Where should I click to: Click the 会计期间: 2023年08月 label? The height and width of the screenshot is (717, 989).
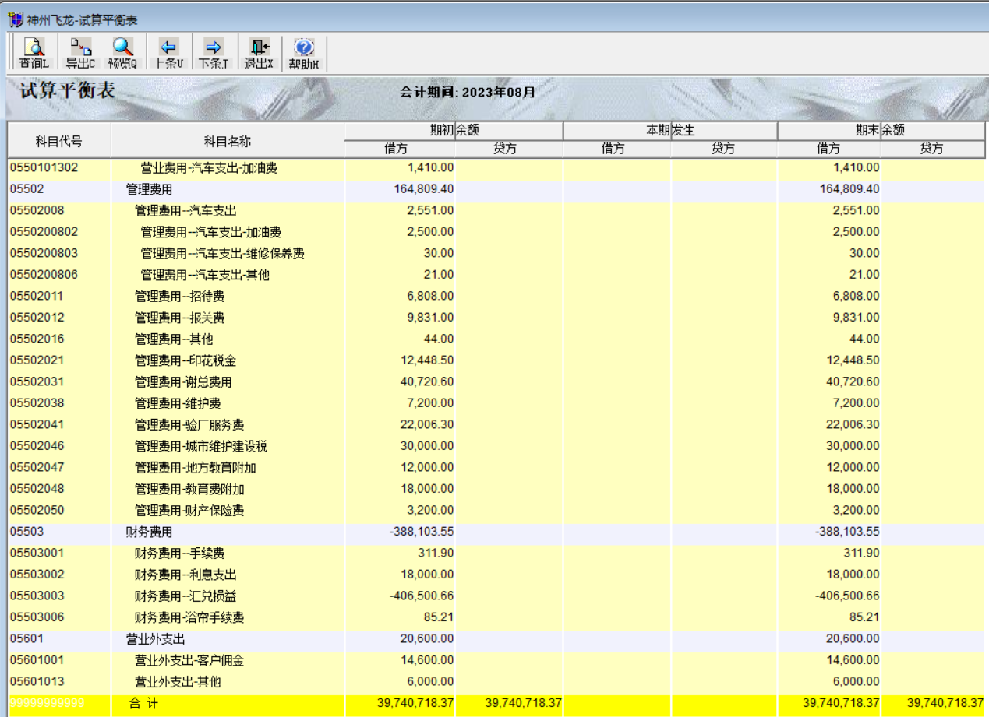point(468,92)
